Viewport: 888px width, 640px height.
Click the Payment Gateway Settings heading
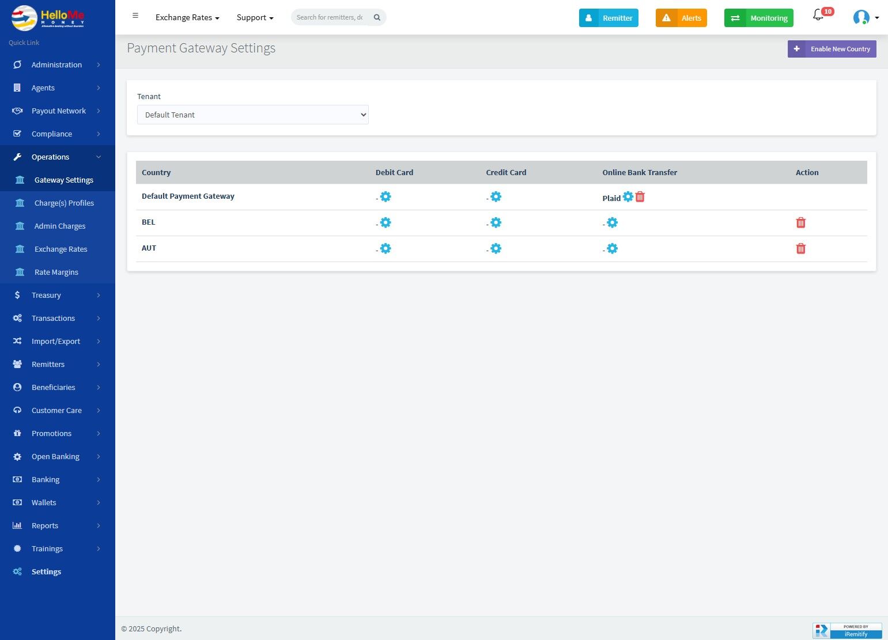click(201, 48)
